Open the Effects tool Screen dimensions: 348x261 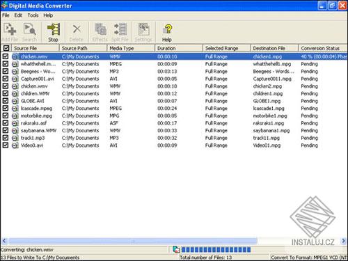point(100,29)
